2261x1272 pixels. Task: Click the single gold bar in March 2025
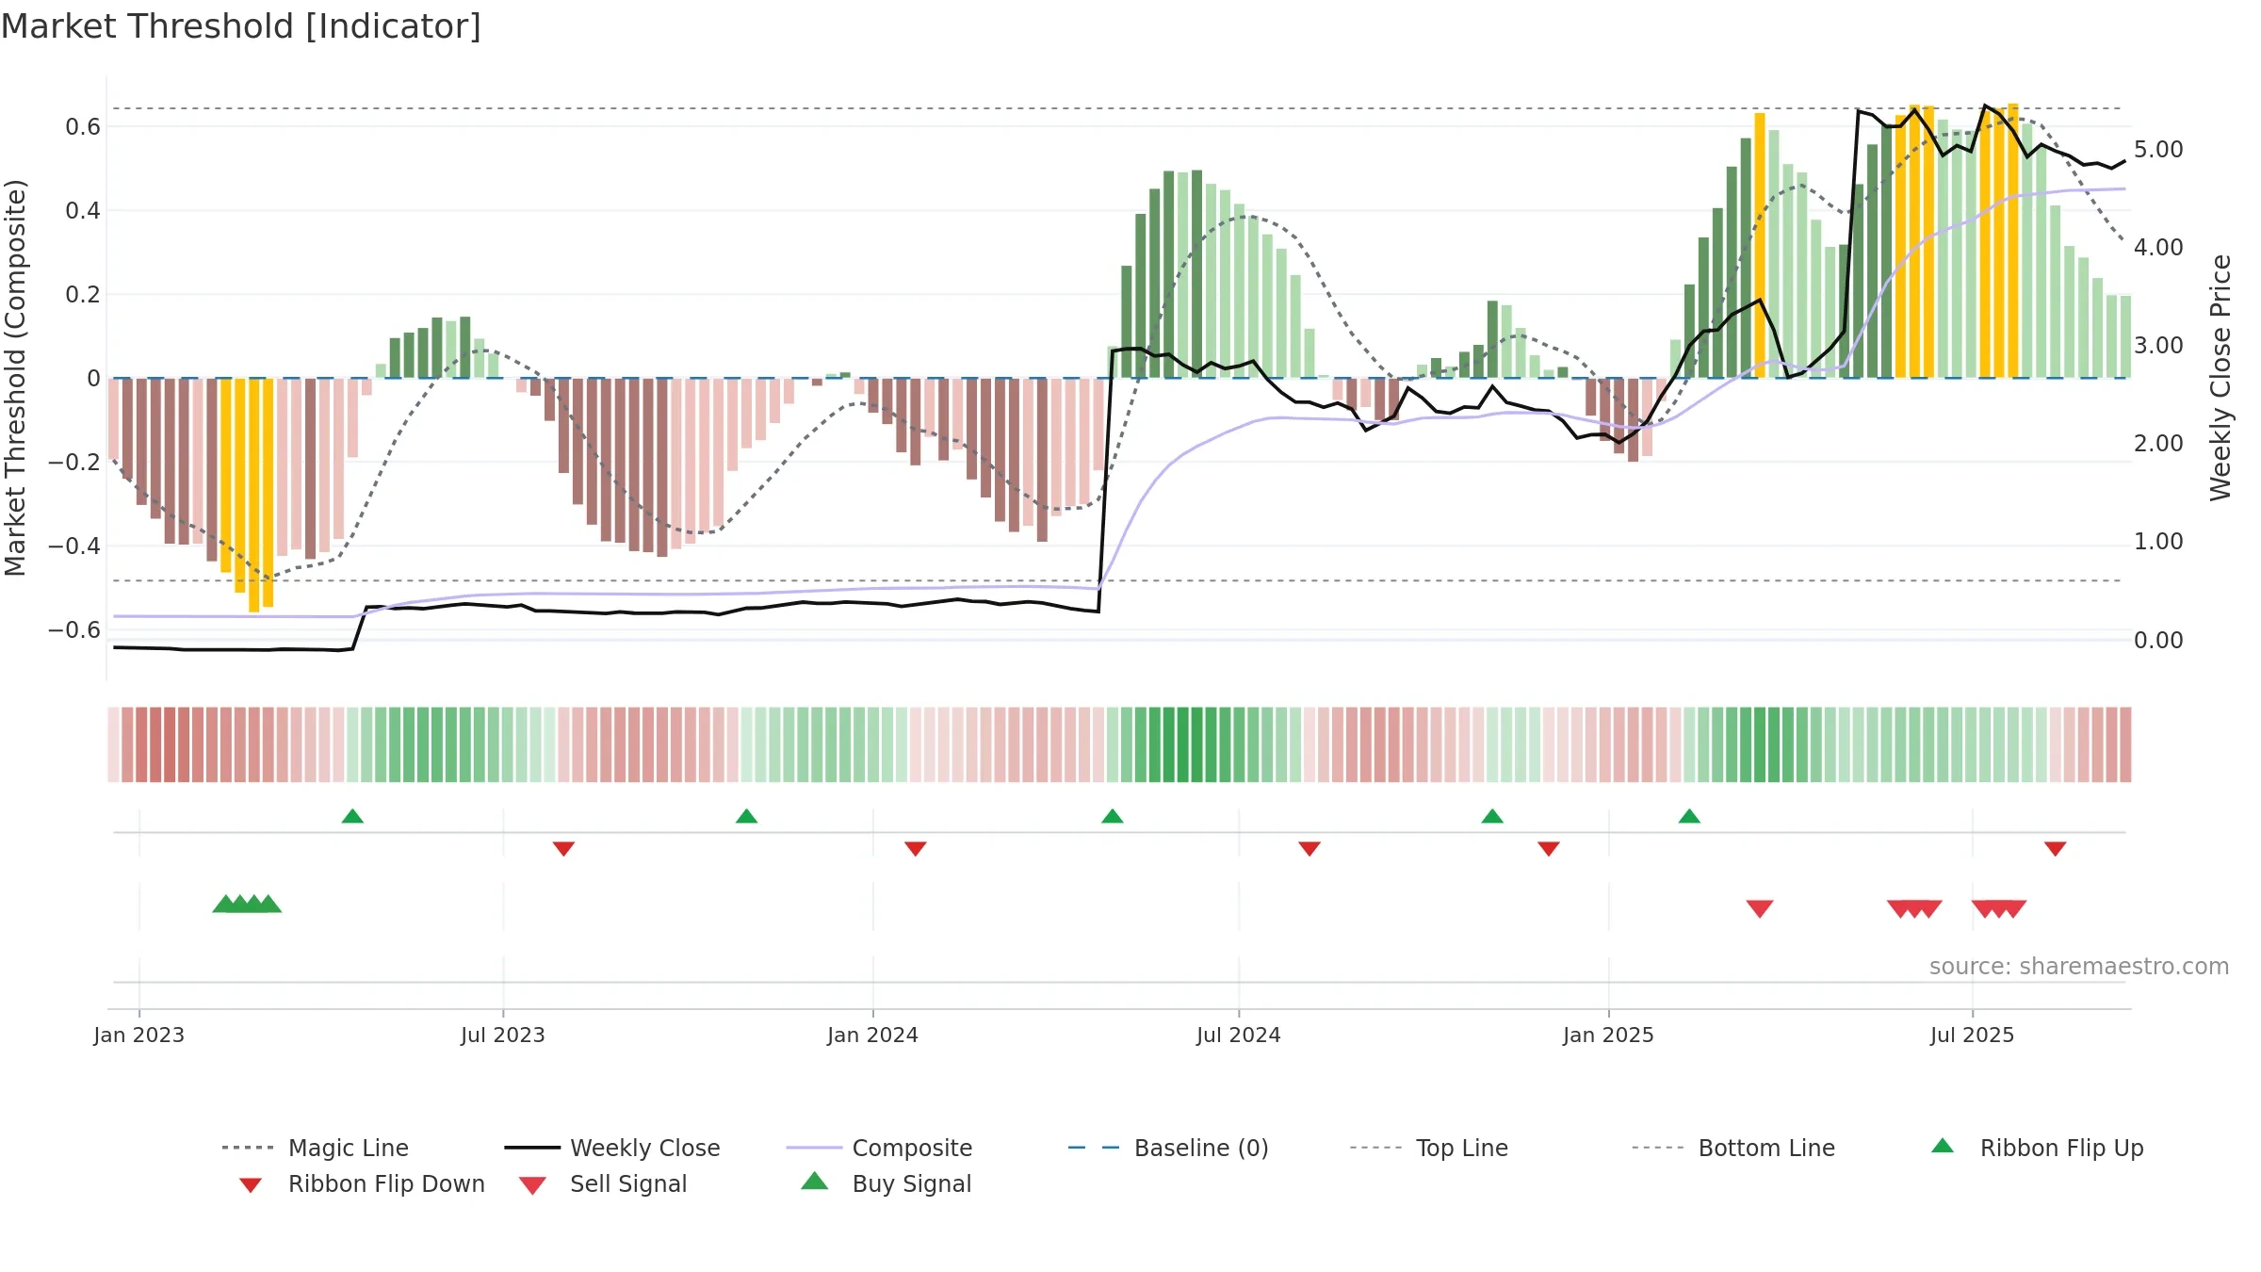1760,245
